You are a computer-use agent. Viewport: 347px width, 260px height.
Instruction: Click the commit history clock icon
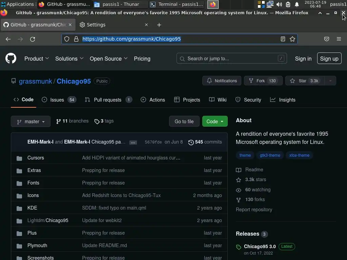[x=191, y=143]
